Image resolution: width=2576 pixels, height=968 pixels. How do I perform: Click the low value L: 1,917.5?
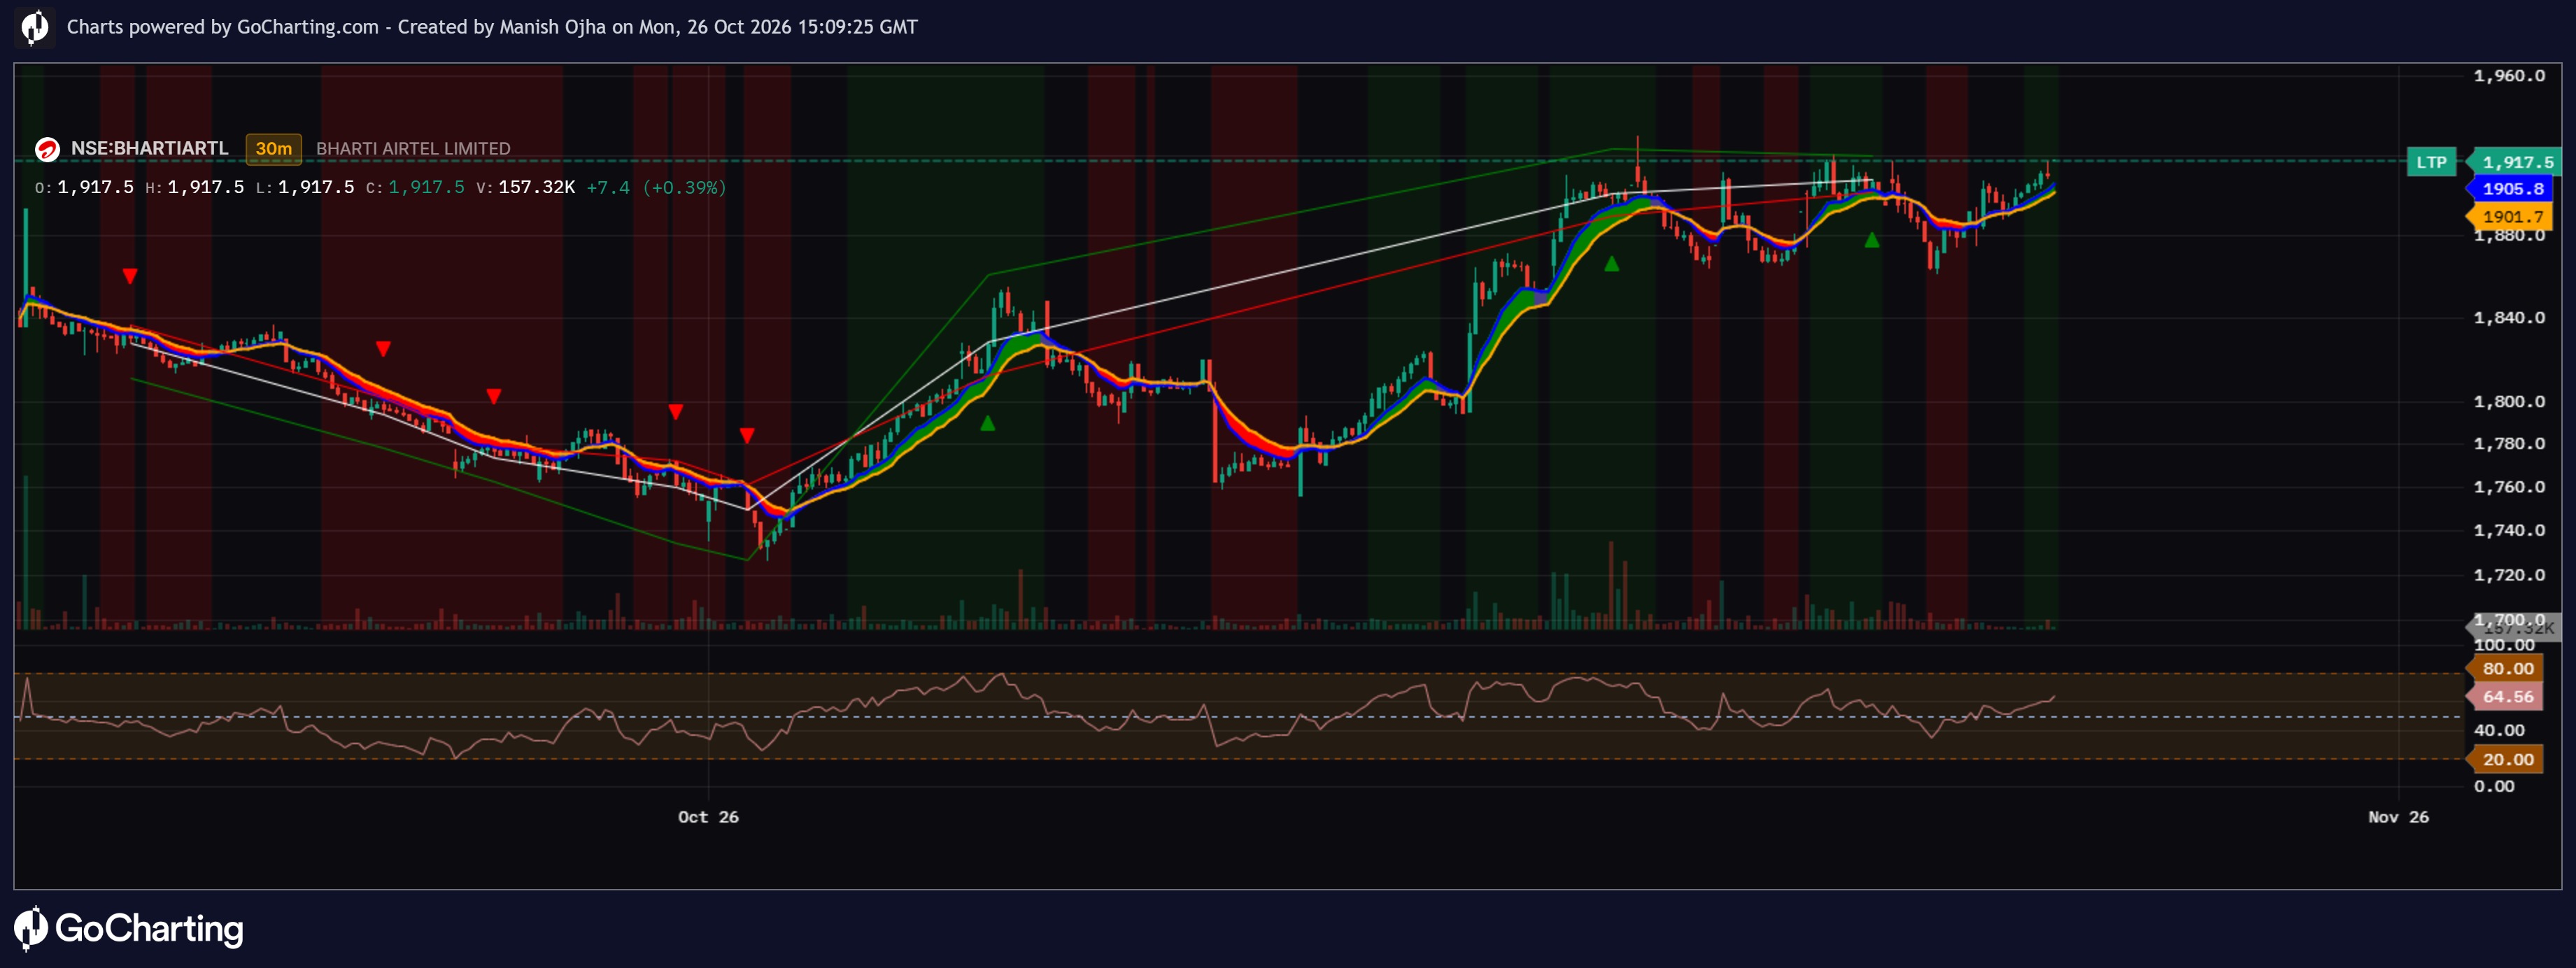[x=305, y=188]
